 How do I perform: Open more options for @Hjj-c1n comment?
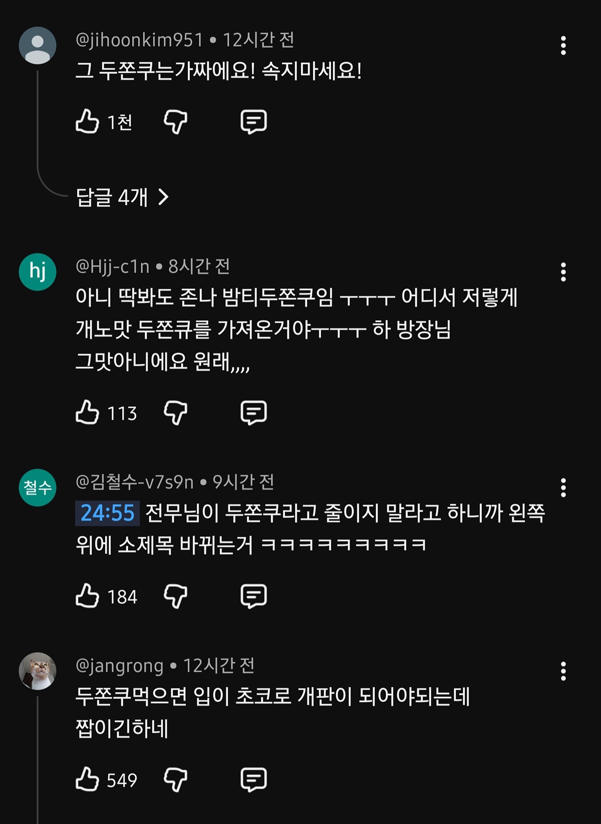563,272
